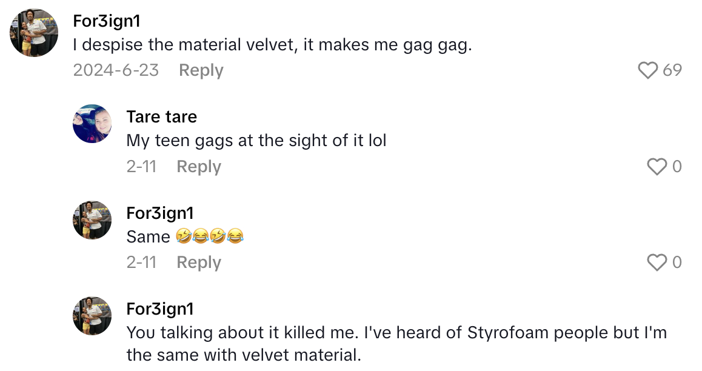Reply to the velvet gag comment
Image resolution: width=702 pixels, height=371 pixels.
[200, 70]
